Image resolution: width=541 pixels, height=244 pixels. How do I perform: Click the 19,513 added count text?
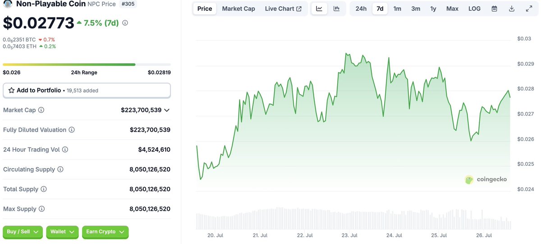82,90
